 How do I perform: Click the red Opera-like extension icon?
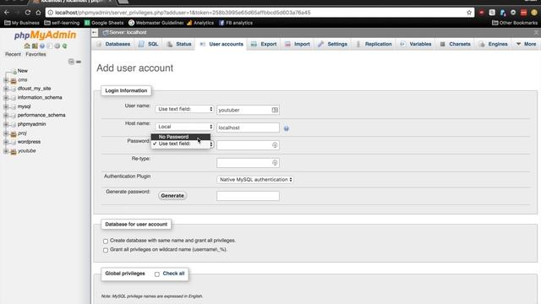point(481,13)
